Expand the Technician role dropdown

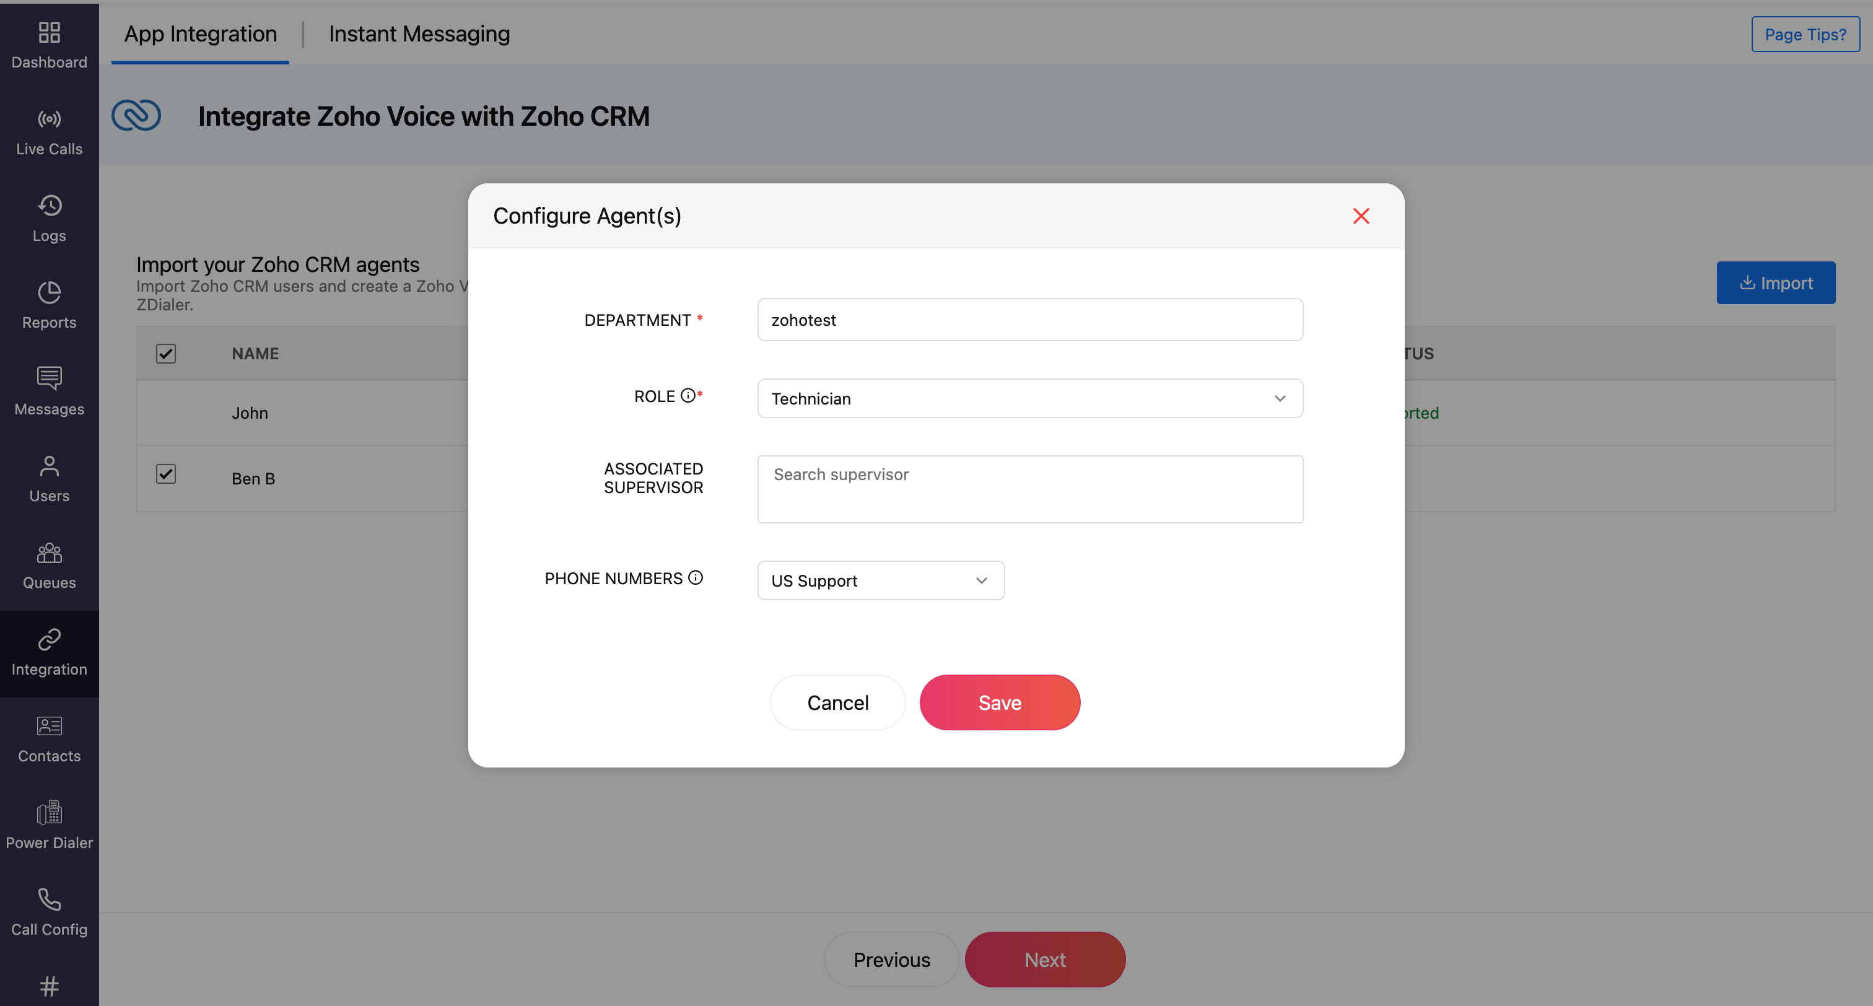(x=1029, y=398)
